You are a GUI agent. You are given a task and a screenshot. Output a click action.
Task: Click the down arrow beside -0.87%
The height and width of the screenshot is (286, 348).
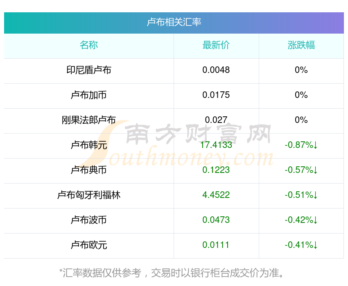pos(315,145)
